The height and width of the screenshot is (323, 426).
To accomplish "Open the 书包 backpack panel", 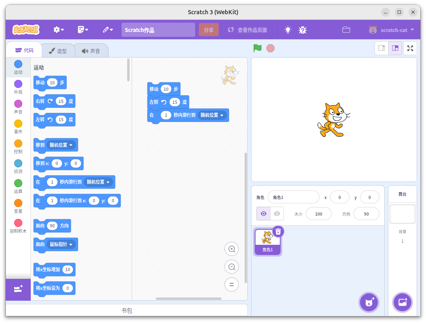I will coord(127,310).
